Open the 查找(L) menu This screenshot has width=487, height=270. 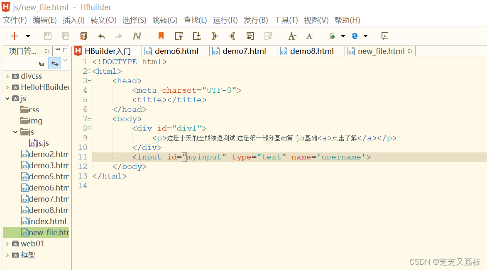point(195,20)
